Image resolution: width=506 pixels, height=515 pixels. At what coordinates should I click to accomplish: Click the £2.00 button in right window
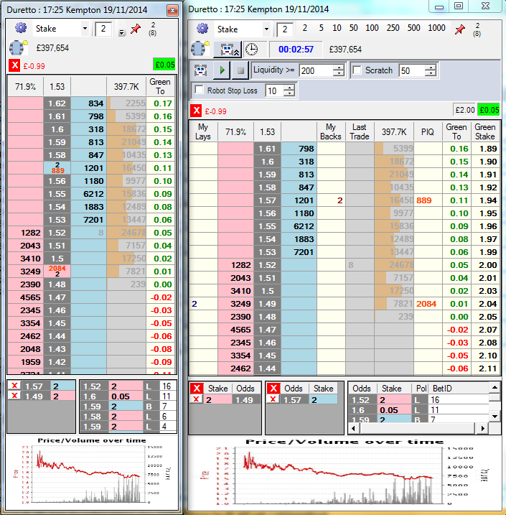[465, 110]
